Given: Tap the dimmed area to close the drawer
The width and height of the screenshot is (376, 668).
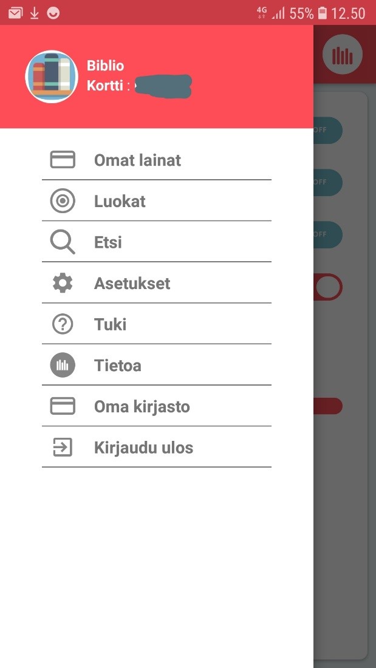Looking at the screenshot, I should [x=344, y=516].
